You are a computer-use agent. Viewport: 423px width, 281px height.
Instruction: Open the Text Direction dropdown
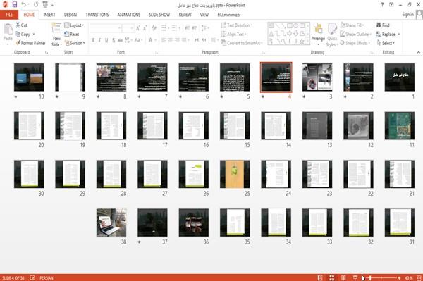pos(237,25)
